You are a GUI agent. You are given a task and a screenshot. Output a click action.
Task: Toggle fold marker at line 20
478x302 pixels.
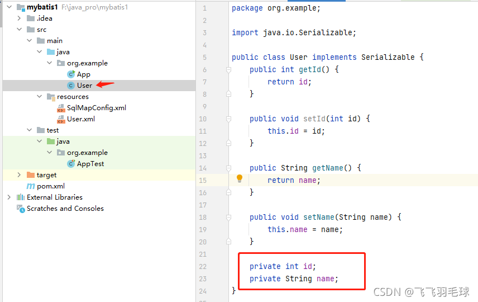click(228, 242)
